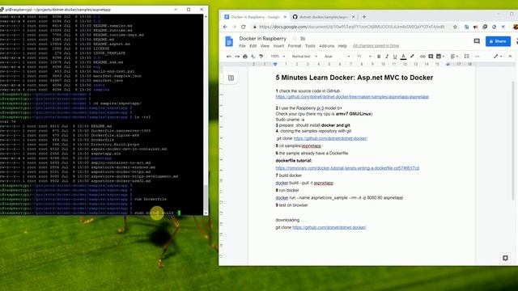
Task: Close the dotnet-docker GitHub tab
Action: coord(353,17)
